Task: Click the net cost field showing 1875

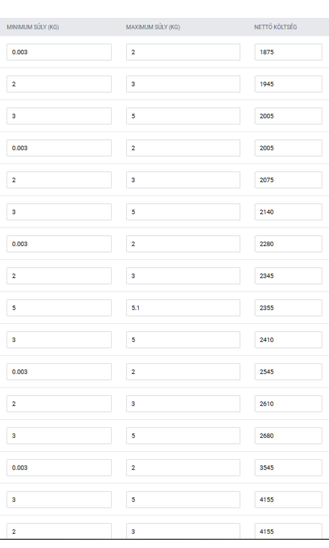Action: click(x=288, y=52)
